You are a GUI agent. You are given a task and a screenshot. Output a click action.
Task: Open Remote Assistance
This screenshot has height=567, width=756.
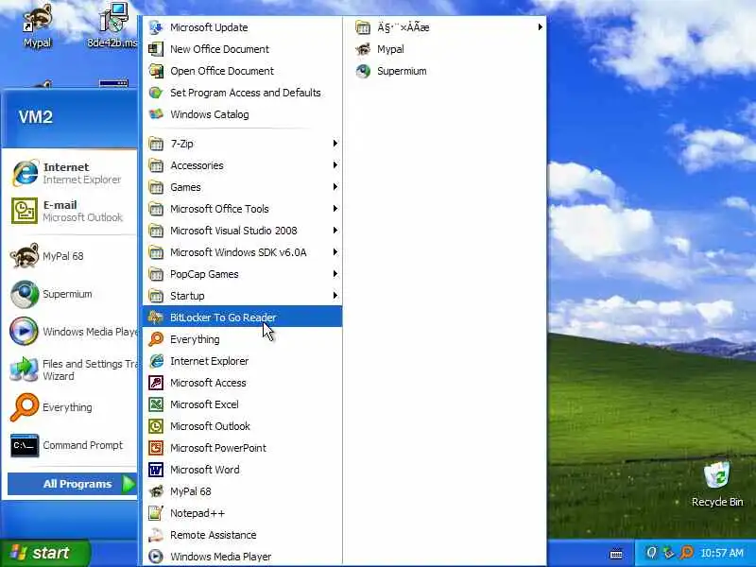[242, 535]
